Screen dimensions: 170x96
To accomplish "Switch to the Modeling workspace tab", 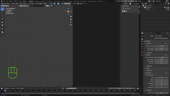I will pos(37,1).
